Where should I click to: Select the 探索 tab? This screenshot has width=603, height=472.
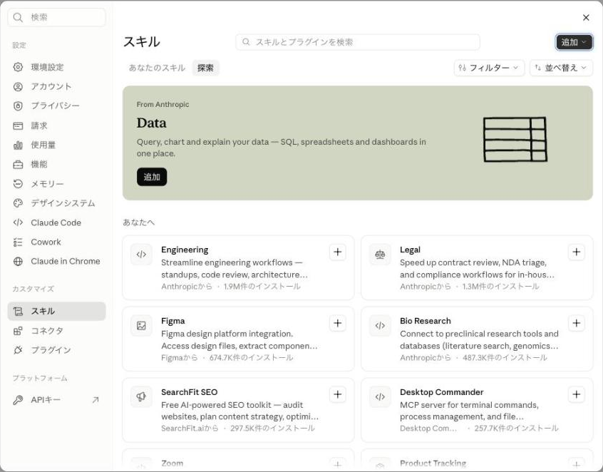pos(205,68)
